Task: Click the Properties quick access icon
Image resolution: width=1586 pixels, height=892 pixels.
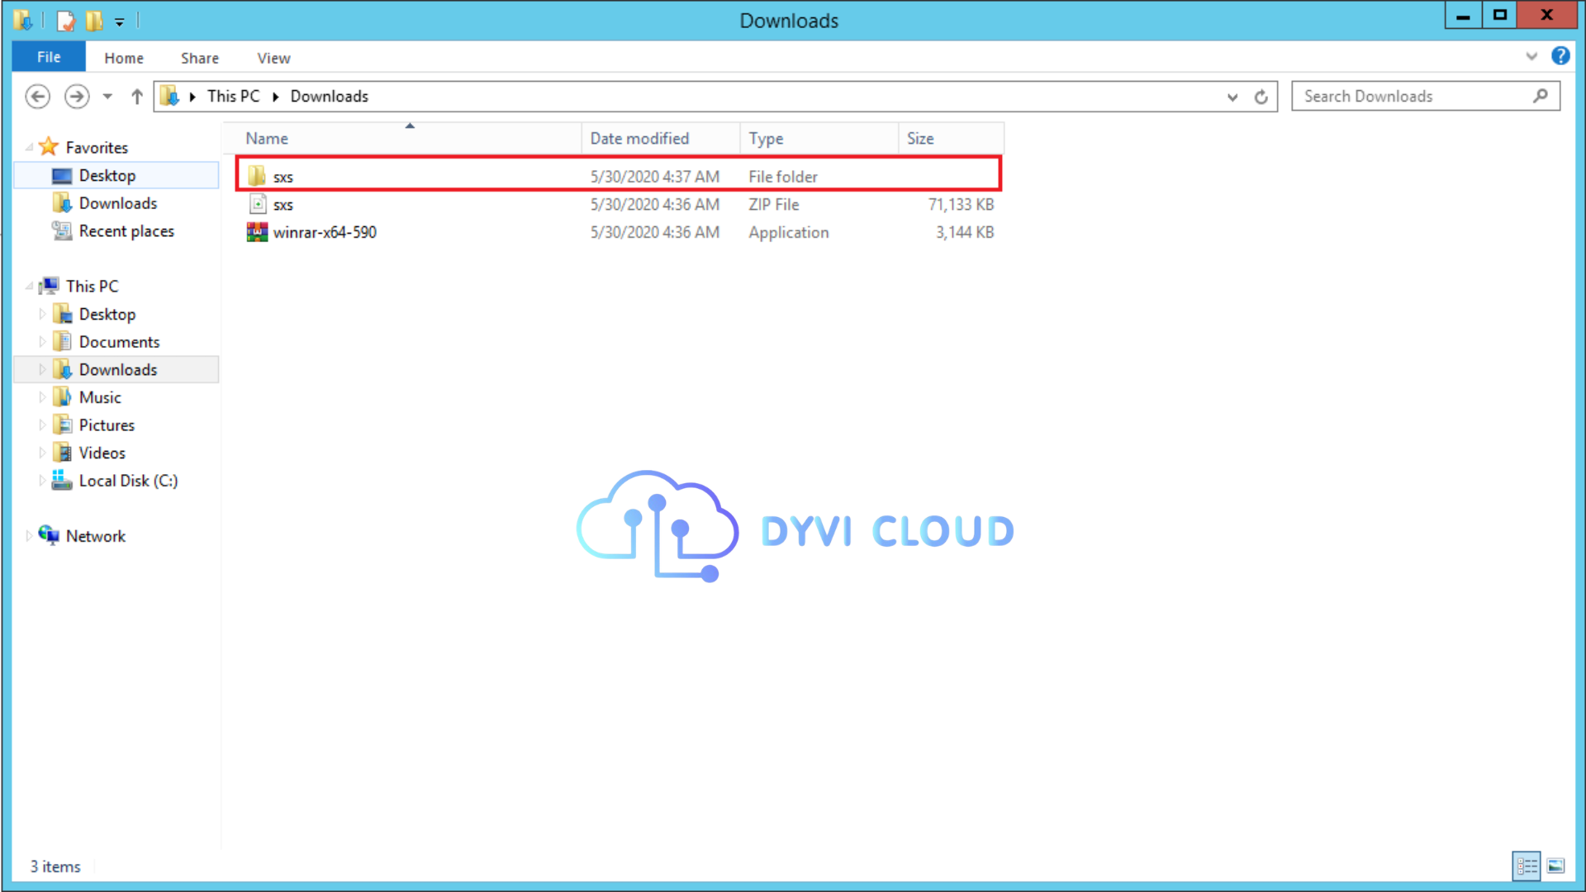Action: [66, 20]
